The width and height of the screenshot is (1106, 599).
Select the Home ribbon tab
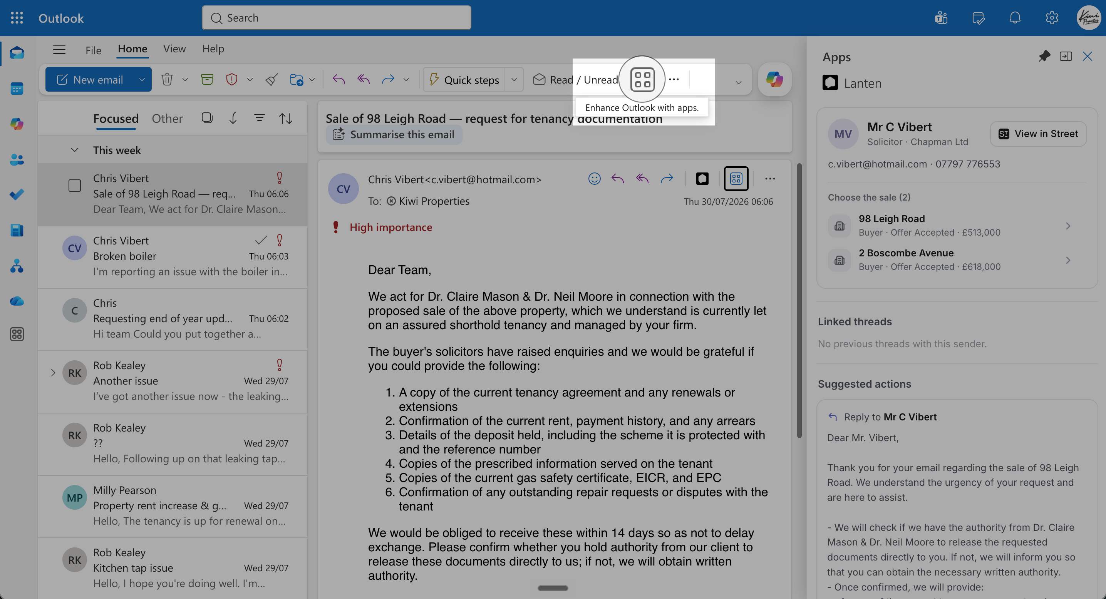pyautogui.click(x=133, y=49)
